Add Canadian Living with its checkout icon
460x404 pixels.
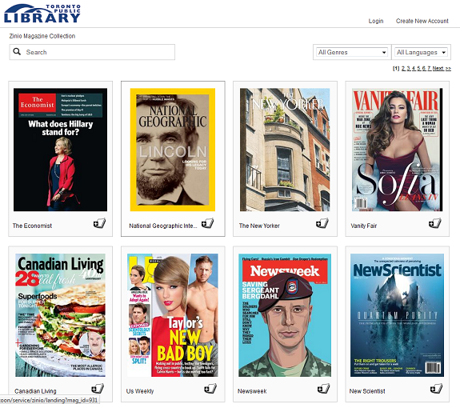tap(98, 389)
